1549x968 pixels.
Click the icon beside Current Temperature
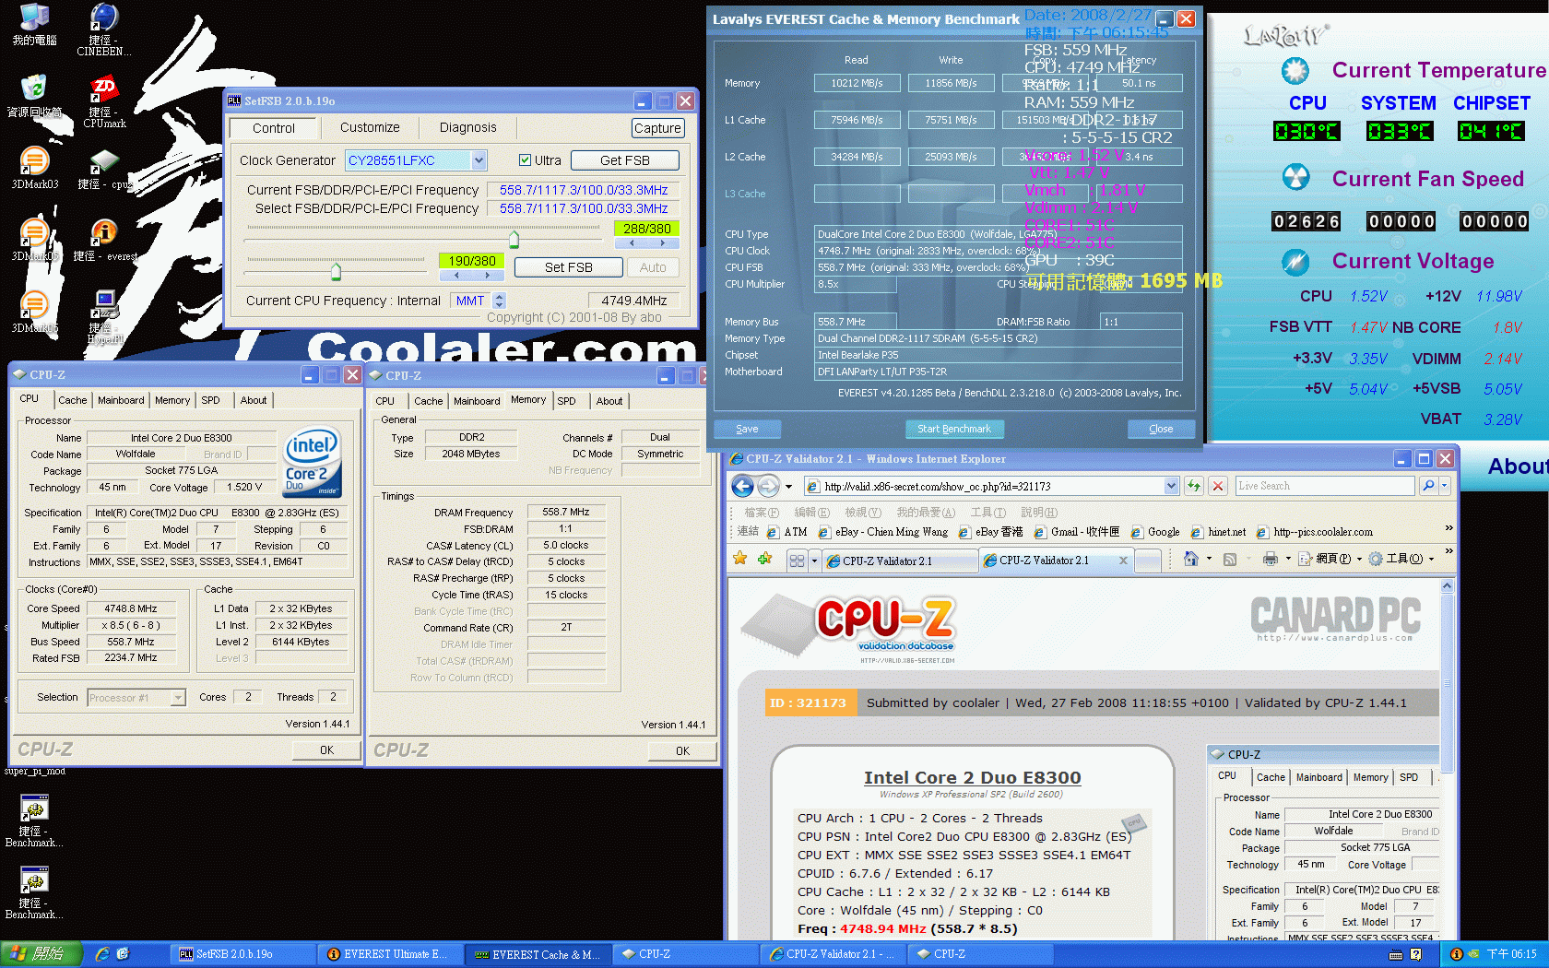coord(1295,70)
